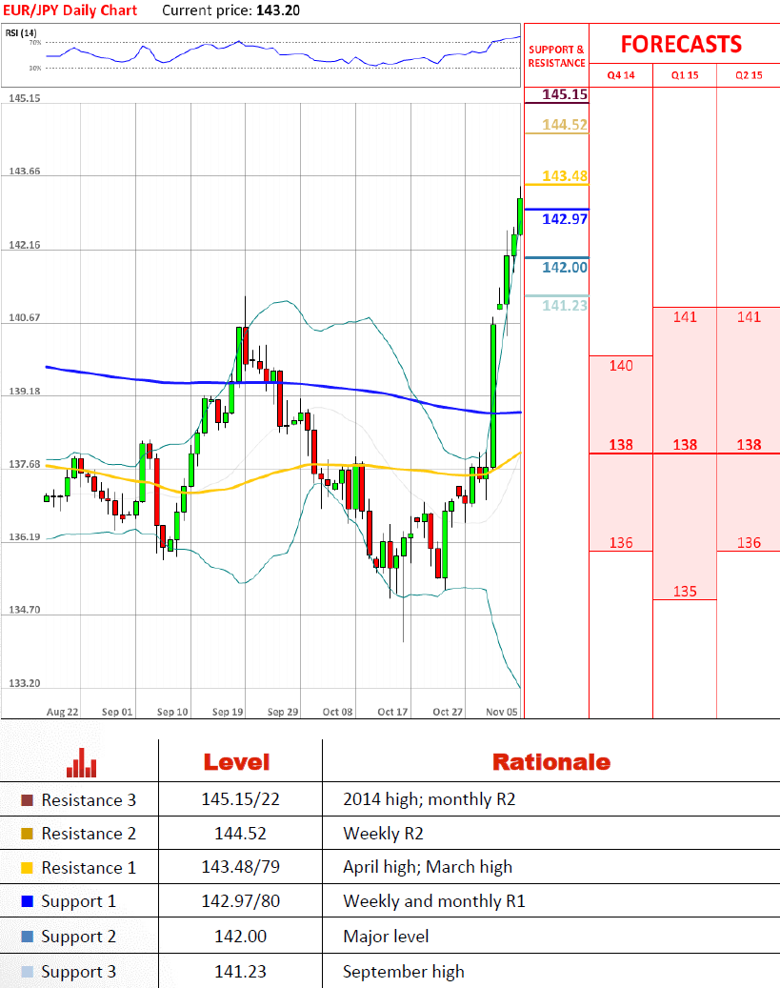Click the 137.68 price axis label
Viewport: 780px width, 988px height.
click(x=25, y=464)
